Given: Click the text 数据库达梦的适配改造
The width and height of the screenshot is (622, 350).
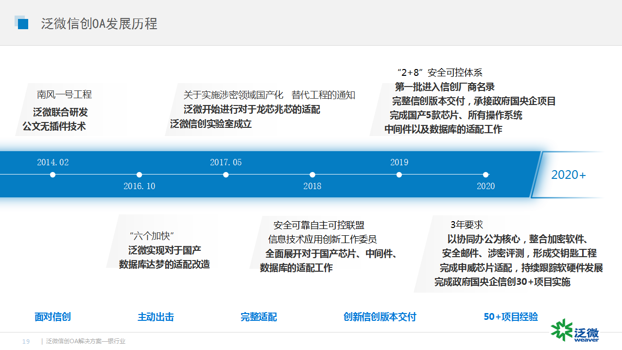Looking at the screenshot, I should 164,264.
